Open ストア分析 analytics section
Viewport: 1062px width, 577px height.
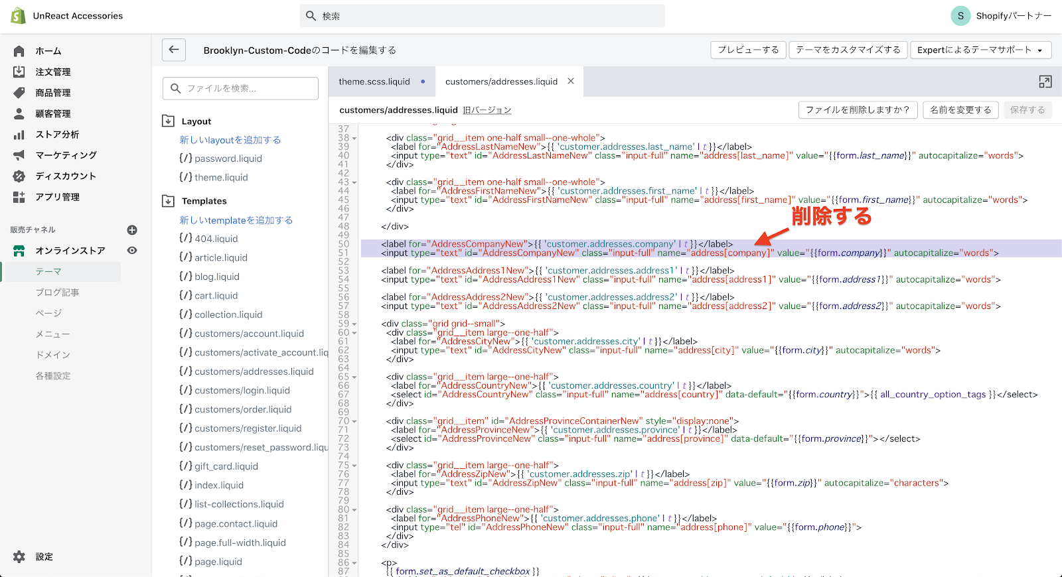click(57, 135)
